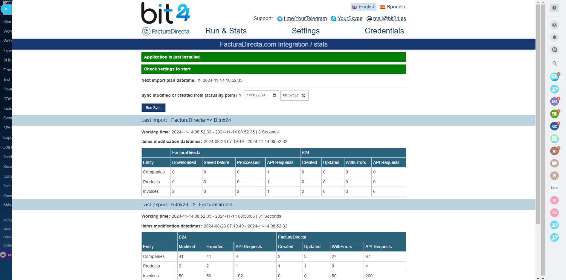Viewport: 566px width, 280px height.
Task: Click the Skype support icon
Action: tap(333, 19)
